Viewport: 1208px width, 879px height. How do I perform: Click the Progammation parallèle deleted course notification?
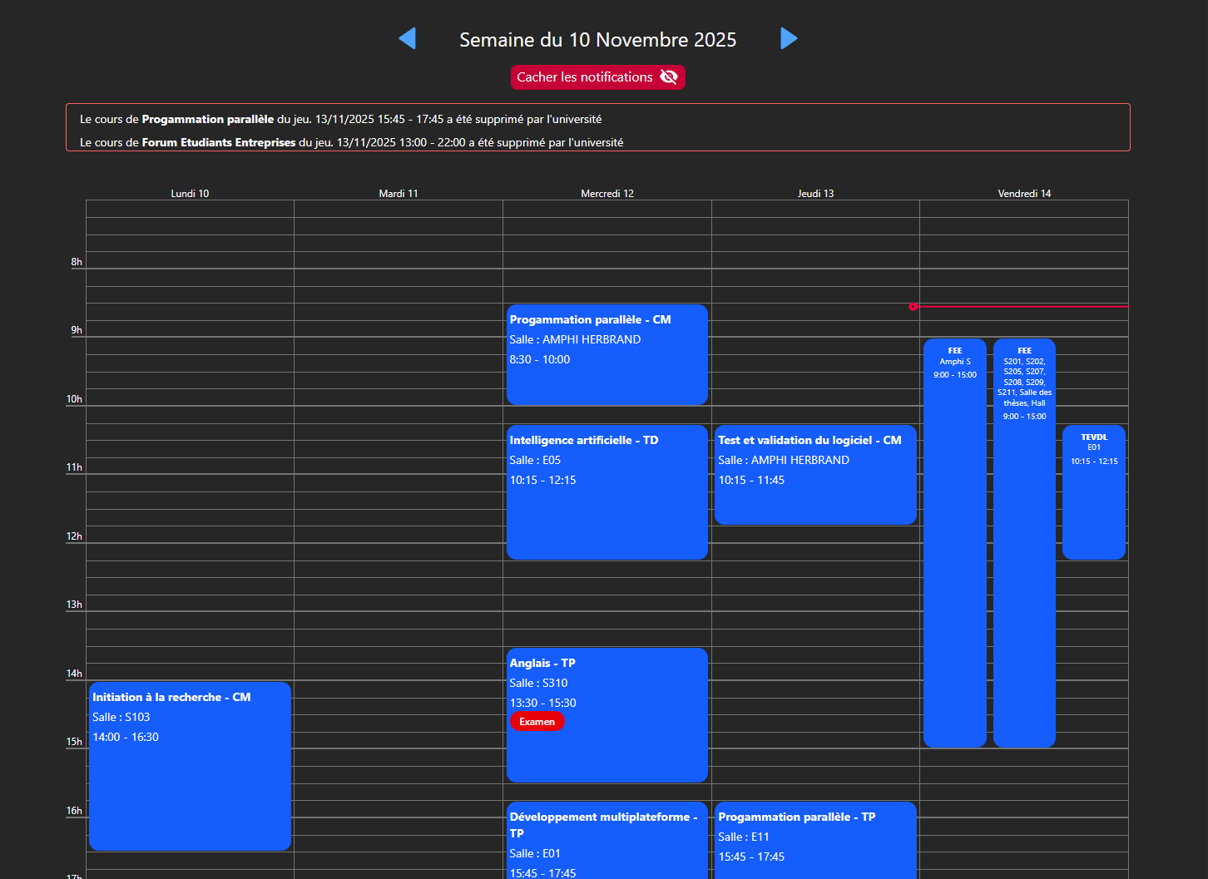pyautogui.click(x=340, y=119)
